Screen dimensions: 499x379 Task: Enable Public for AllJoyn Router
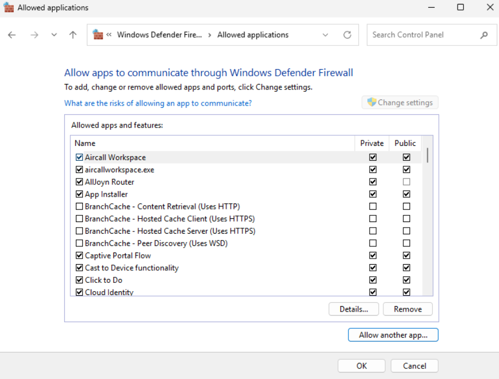pos(407,182)
